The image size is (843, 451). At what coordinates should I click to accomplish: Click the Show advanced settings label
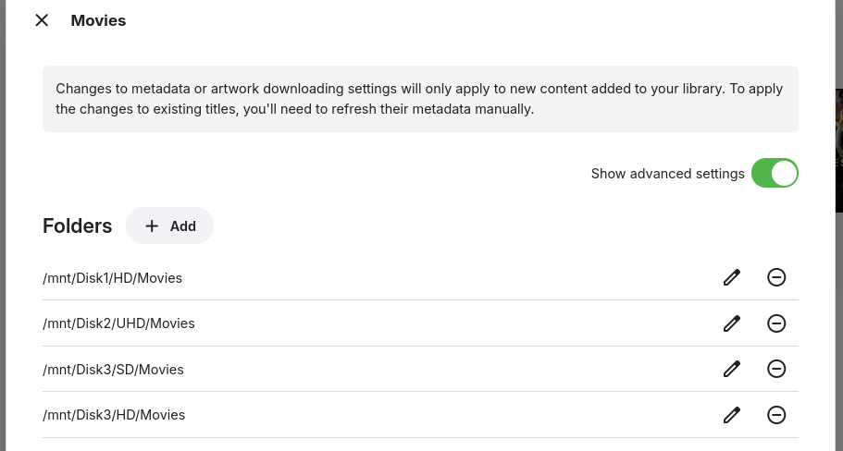667,174
